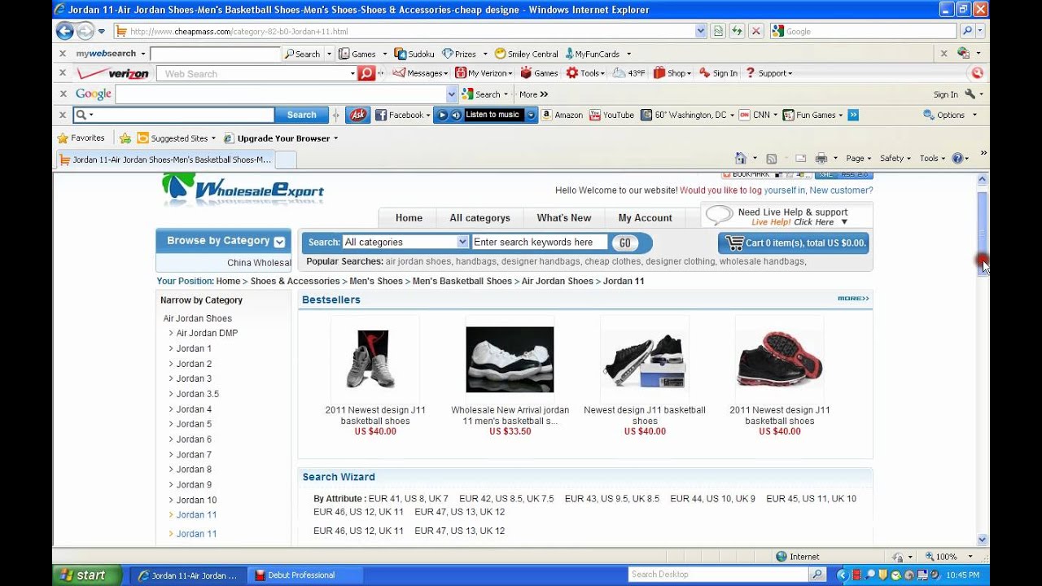The image size is (1042, 586).
Task: Click 'Men's Basketball Shoes' breadcrumb link
Action: (x=462, y=281)
